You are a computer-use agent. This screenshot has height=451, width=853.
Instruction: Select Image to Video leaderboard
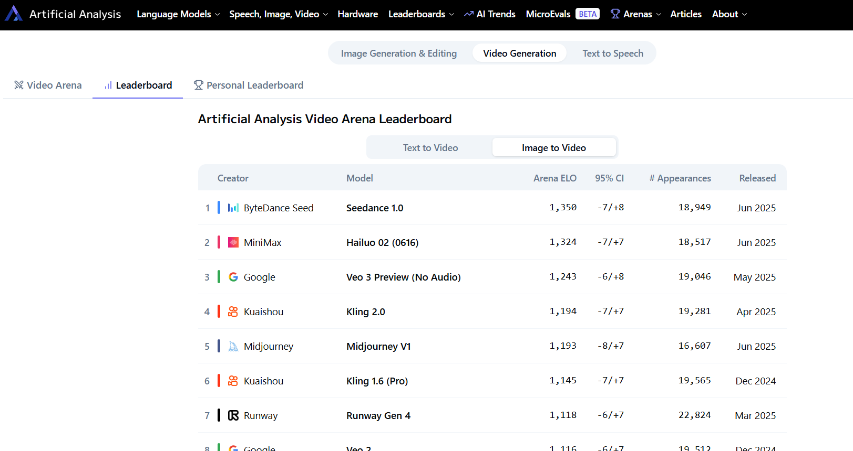[554, 147]
